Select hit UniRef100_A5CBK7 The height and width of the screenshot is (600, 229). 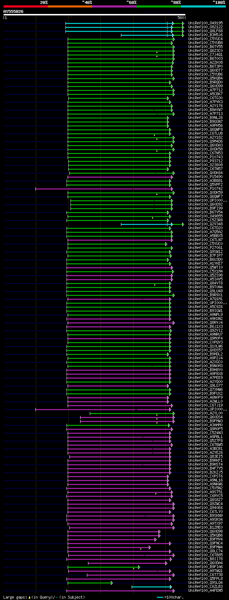tap(205, 94)
